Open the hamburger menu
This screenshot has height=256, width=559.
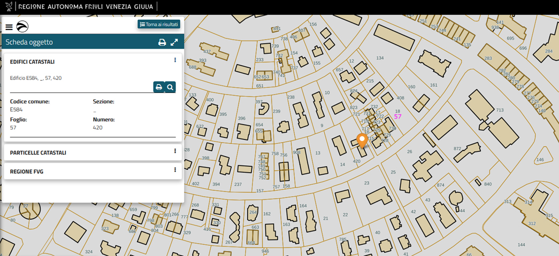coord(9,27)
